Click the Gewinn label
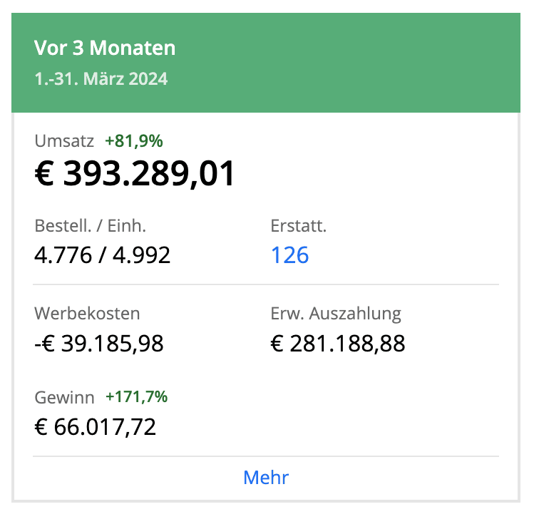Screen dimensions: 539x529 pos(64,397)
